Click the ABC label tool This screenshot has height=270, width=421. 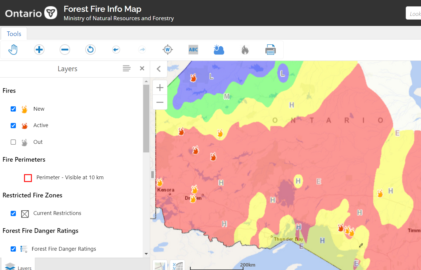point(193,50)
